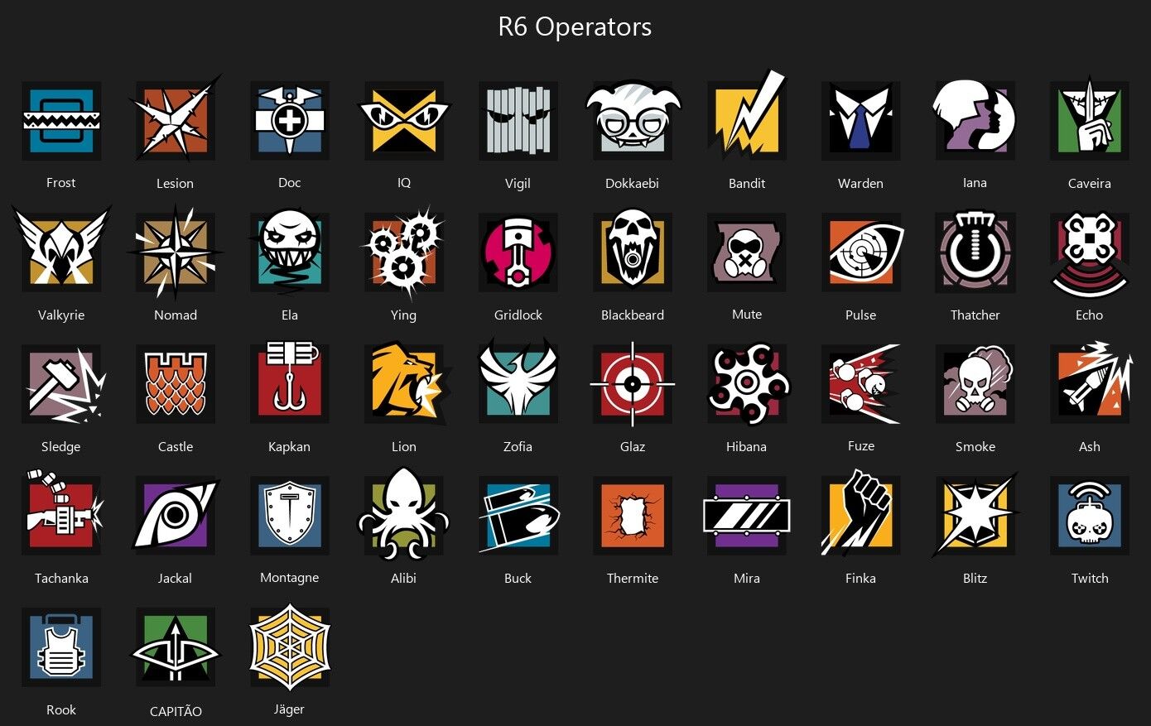
Task: Click the Caveira label text
Action: (x=1090, y=184)
